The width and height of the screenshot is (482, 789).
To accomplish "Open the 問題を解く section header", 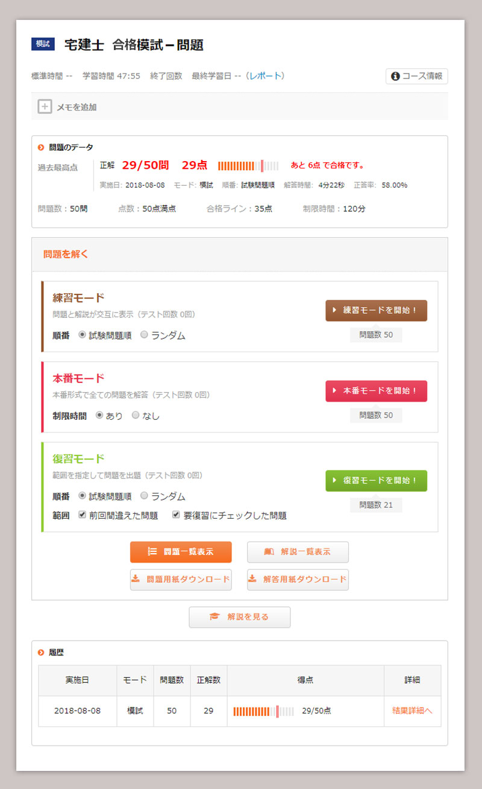I will pos(66,254).
